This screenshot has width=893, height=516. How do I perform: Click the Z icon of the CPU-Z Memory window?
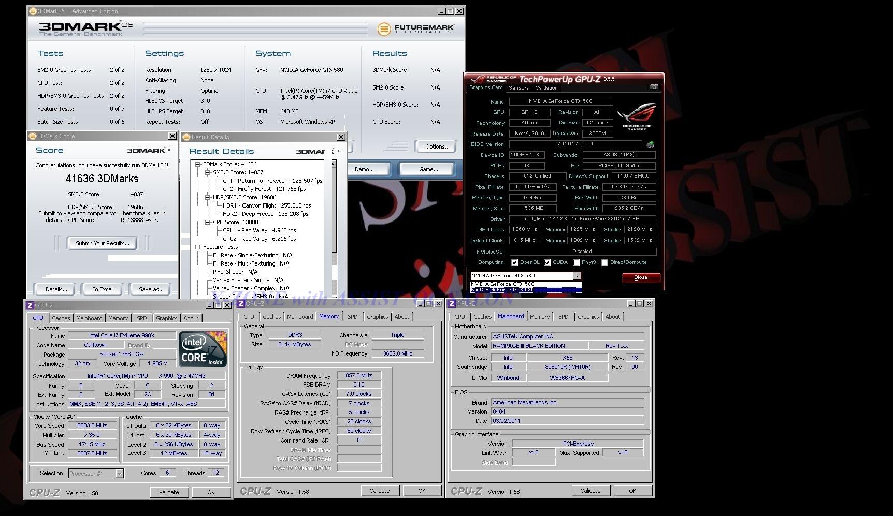click(x=241, y=303)
